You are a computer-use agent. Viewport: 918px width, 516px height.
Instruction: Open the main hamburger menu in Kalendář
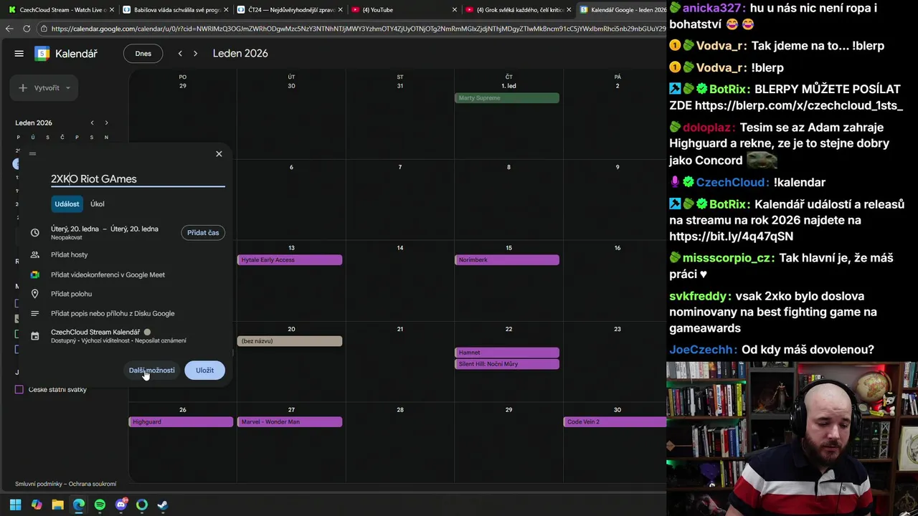(19, 54)
